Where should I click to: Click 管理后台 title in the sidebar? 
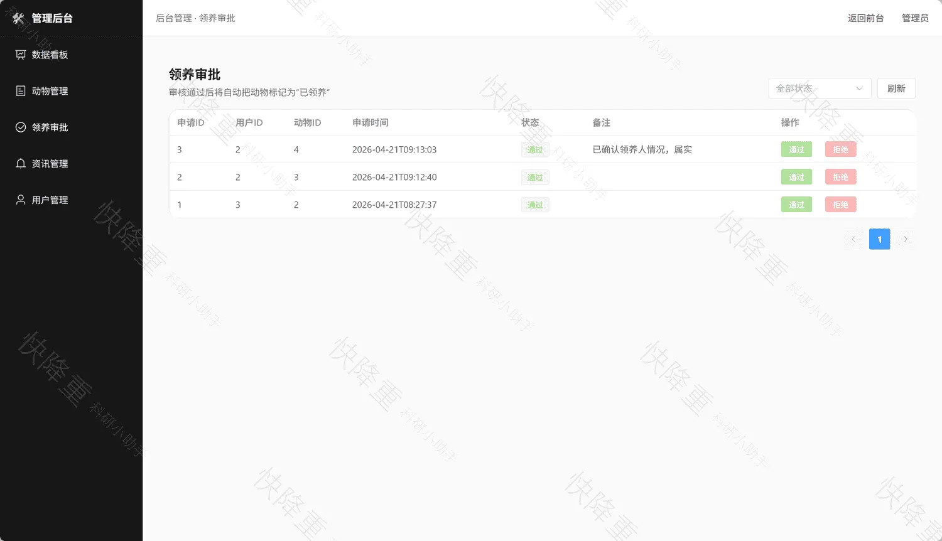[x=52, y=18]
